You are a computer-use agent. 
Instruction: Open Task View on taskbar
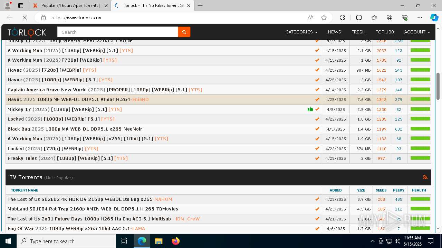(x=124, y=241)
